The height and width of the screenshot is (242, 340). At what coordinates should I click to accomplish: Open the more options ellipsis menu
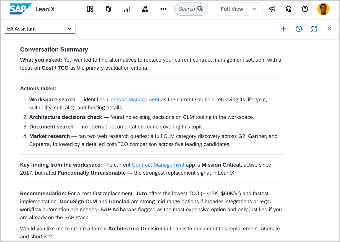pos(163,9)
